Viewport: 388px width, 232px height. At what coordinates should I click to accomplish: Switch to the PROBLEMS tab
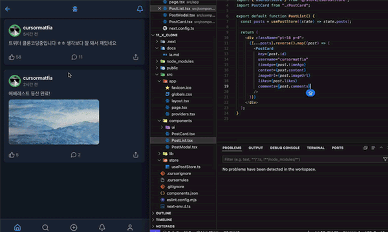pyautogui.click(x=232, y=148)
